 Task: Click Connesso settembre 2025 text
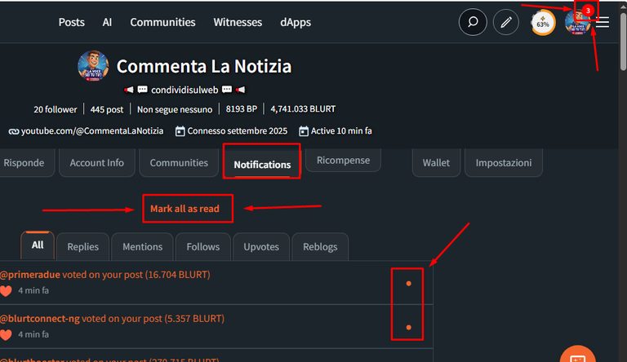[238, 131]
